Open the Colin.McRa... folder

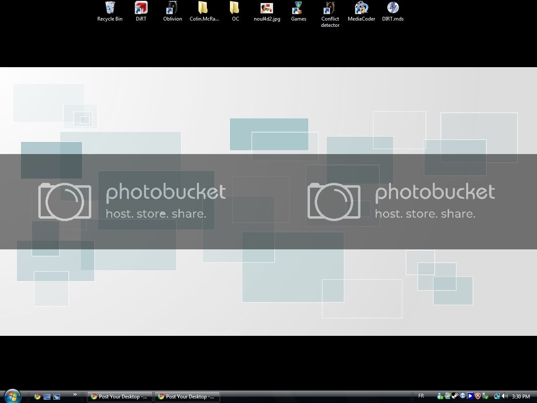pos(204,11)
